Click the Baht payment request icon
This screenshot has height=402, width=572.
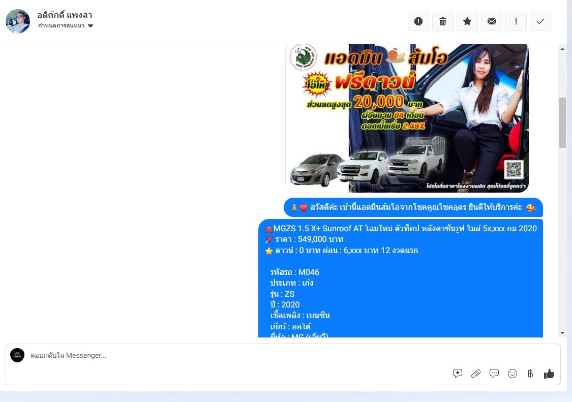[x=530, y=373]
